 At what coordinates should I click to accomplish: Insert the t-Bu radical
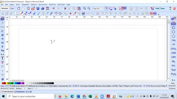[x=173, y=40]
